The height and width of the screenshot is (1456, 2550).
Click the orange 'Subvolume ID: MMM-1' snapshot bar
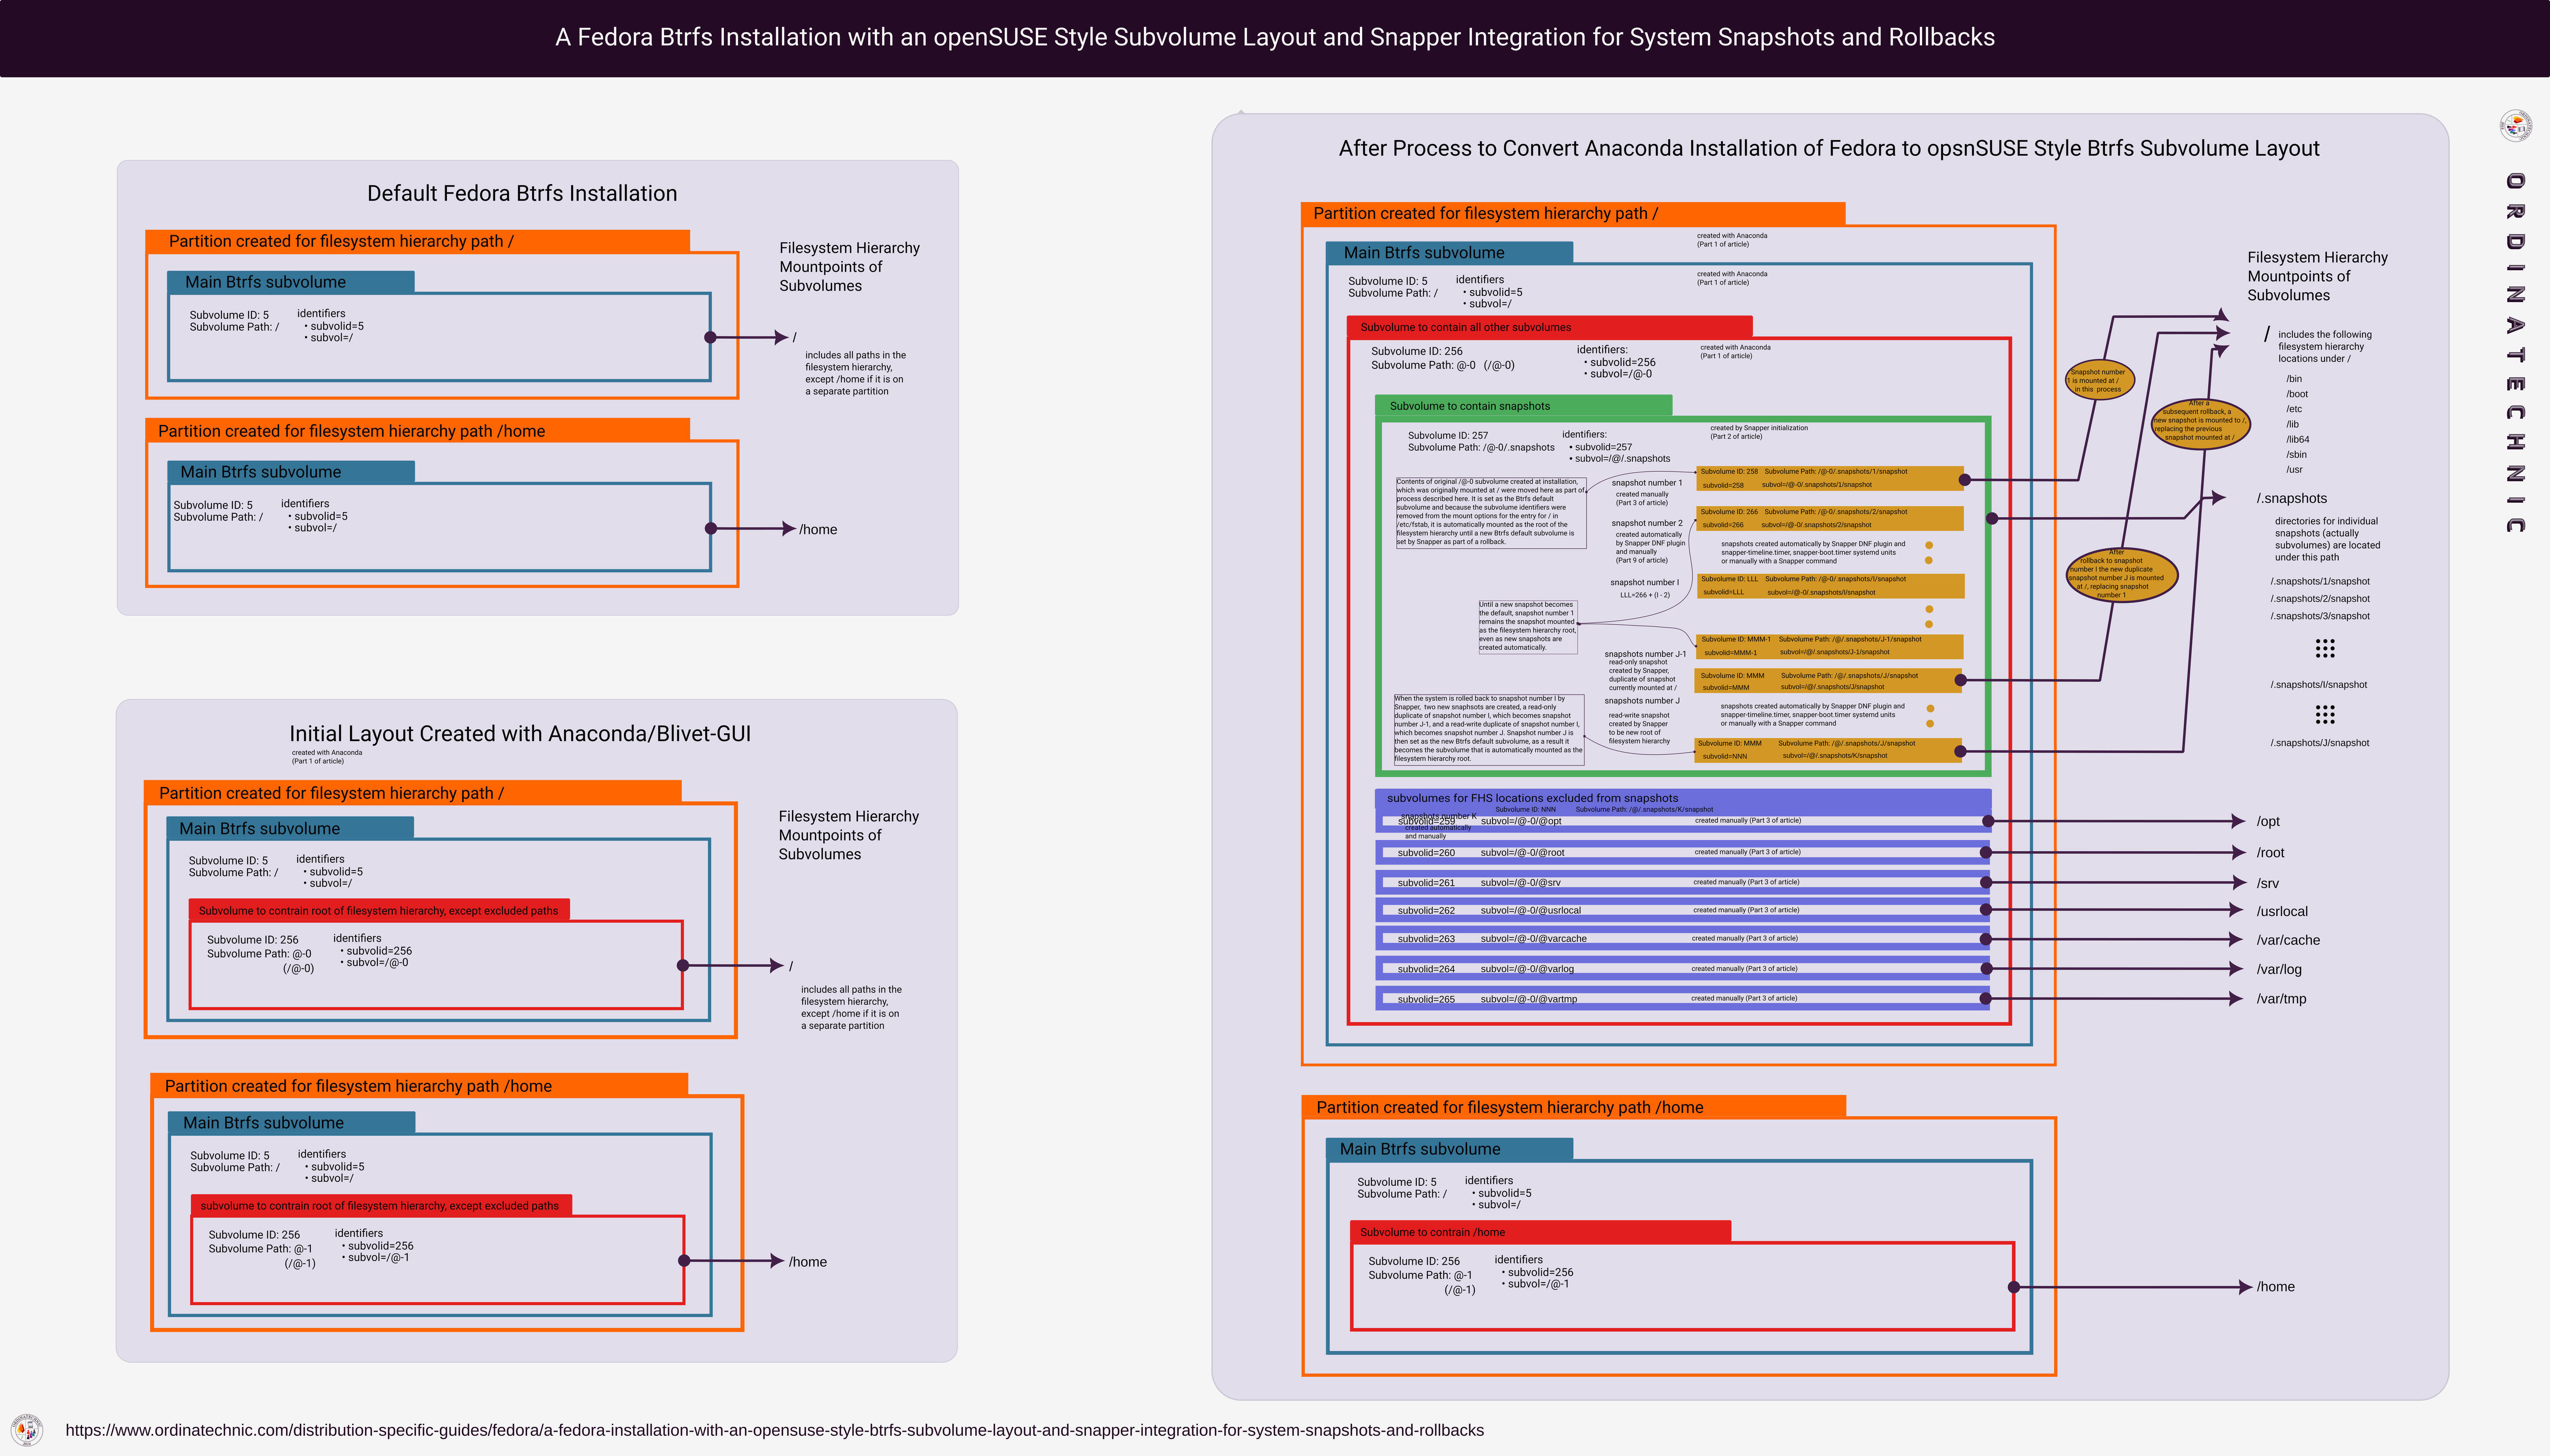click(x=1830, y=646)
